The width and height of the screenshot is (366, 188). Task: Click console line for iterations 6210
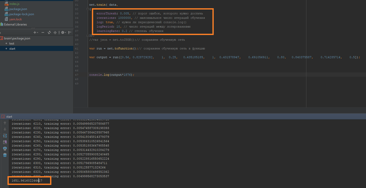pos(60,124)
